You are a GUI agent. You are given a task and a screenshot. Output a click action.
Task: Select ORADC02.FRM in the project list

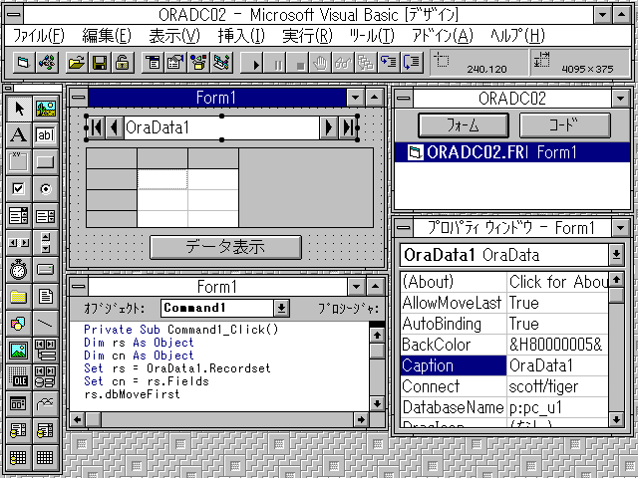469,152
